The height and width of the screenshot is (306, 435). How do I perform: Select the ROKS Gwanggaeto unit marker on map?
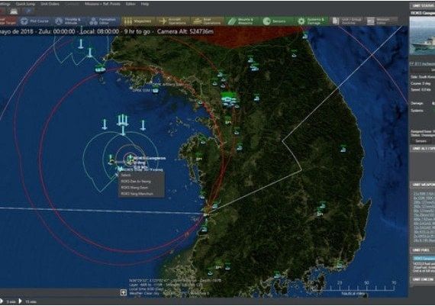click(x=130, y=159)
